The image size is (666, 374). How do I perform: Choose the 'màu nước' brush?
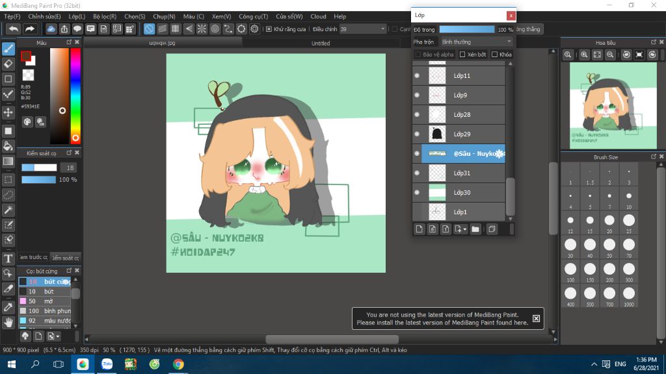pos(45,321)
